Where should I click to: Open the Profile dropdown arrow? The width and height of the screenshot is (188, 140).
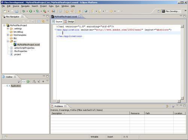click(41, 11)
